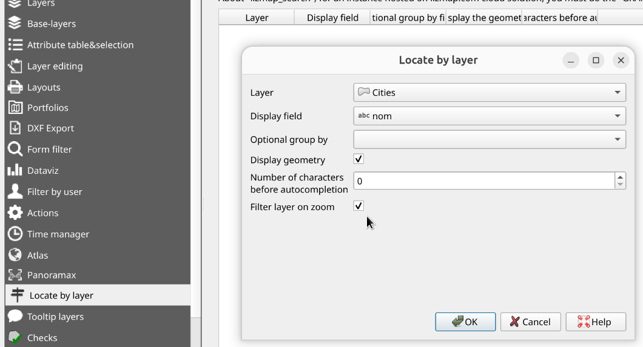
Task: Select Layer editing pencil icon
Action: coord(15,66)
